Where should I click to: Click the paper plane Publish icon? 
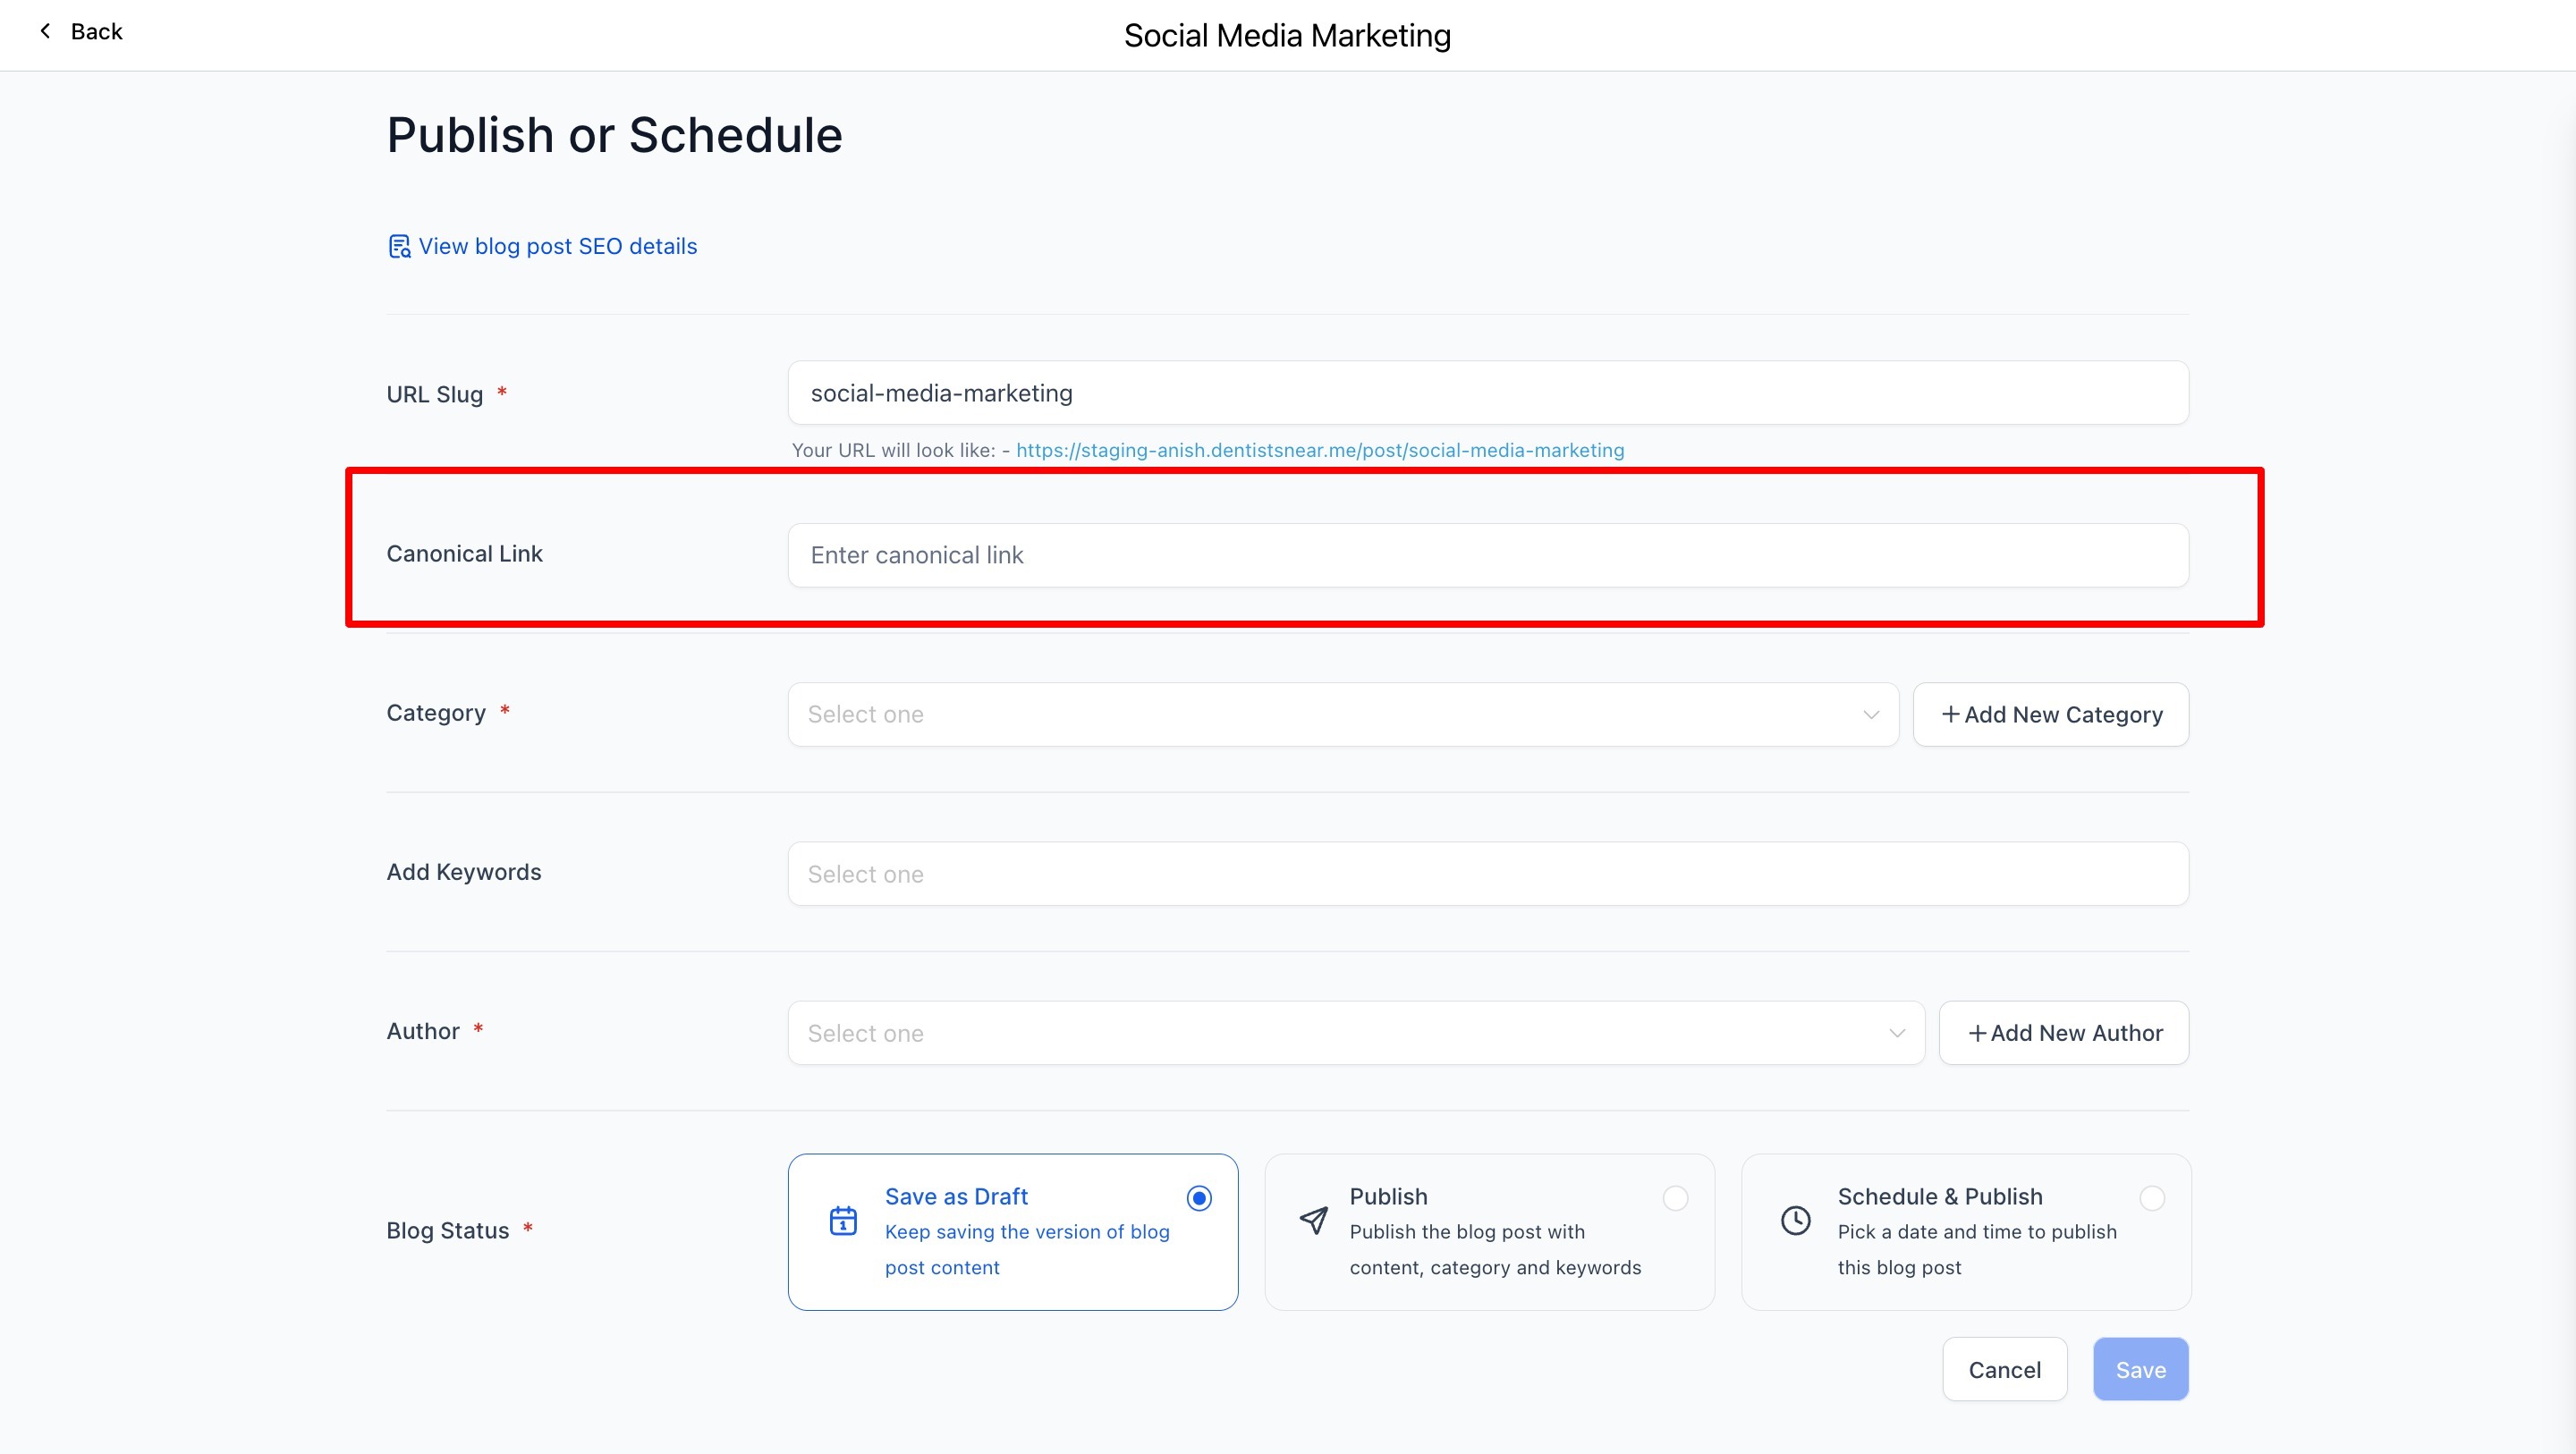pyautogui.click(x=1313, y=1220)
